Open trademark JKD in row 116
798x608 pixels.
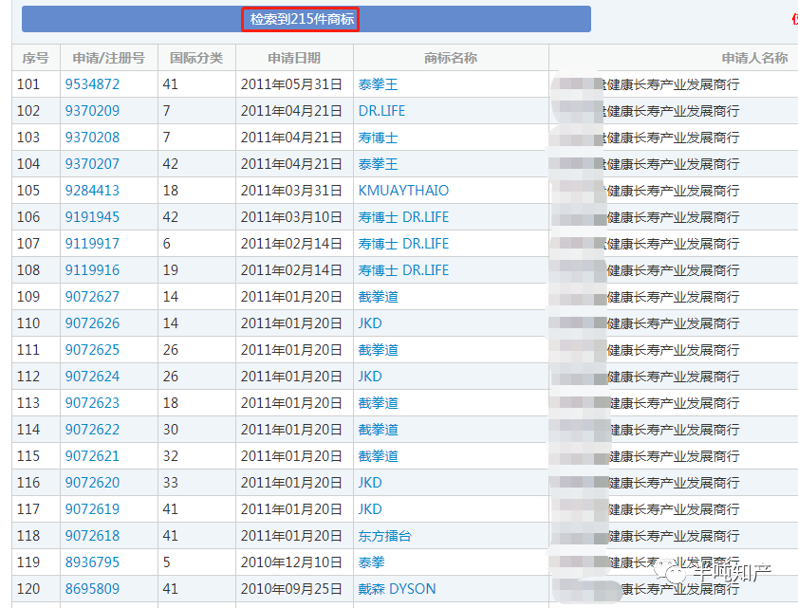[x=370, y=483]
